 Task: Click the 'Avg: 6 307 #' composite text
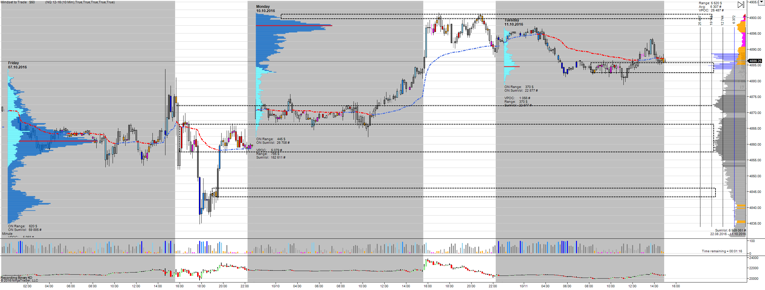pos(710,7)
